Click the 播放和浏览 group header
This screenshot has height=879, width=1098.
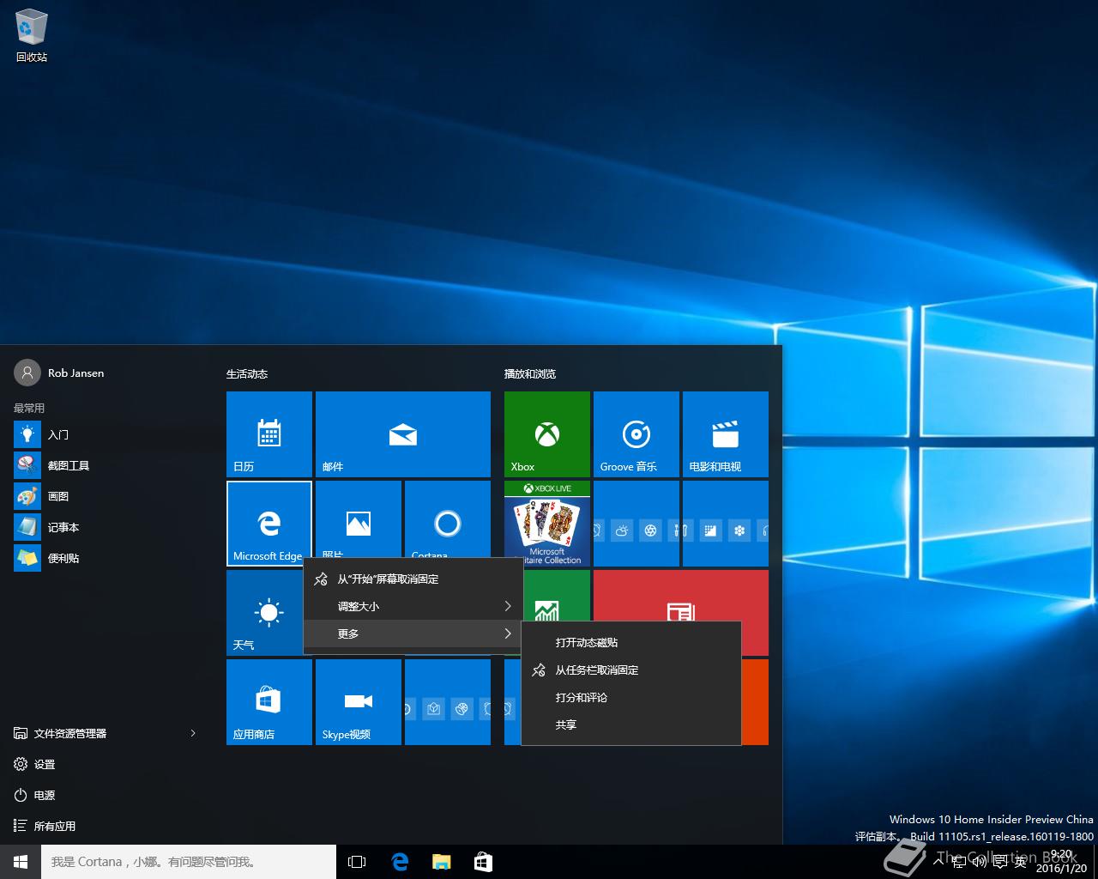click(x=530, y=374)
